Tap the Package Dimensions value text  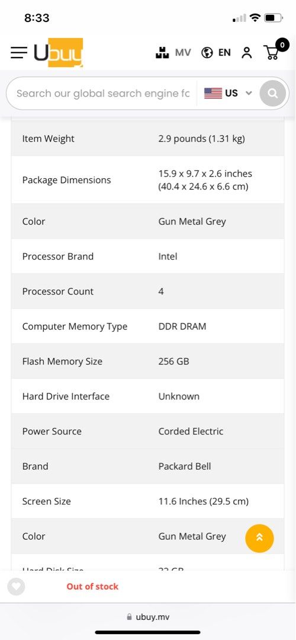205,180
